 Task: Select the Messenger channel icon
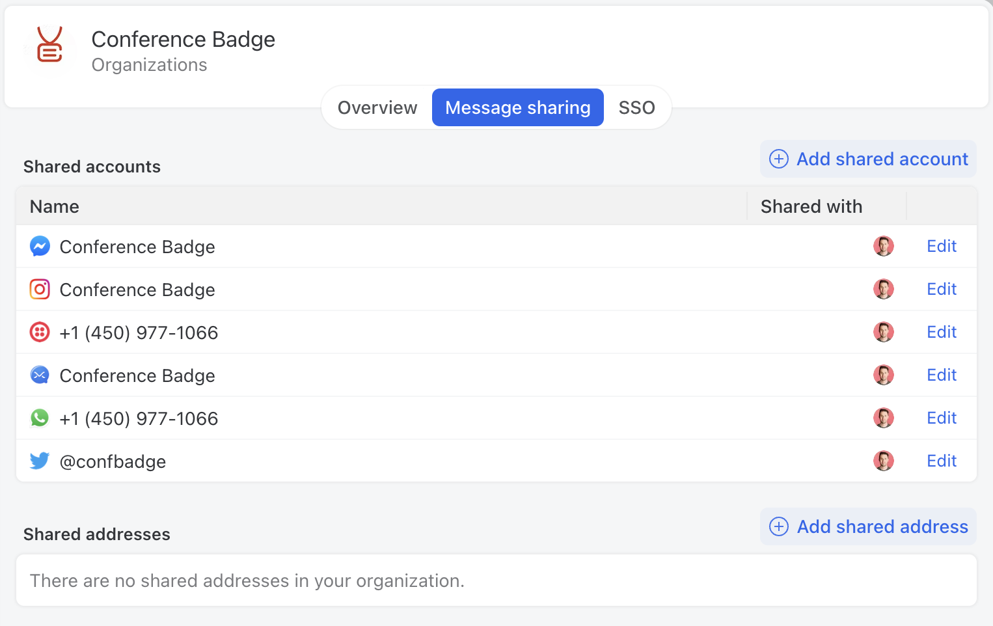40,246
